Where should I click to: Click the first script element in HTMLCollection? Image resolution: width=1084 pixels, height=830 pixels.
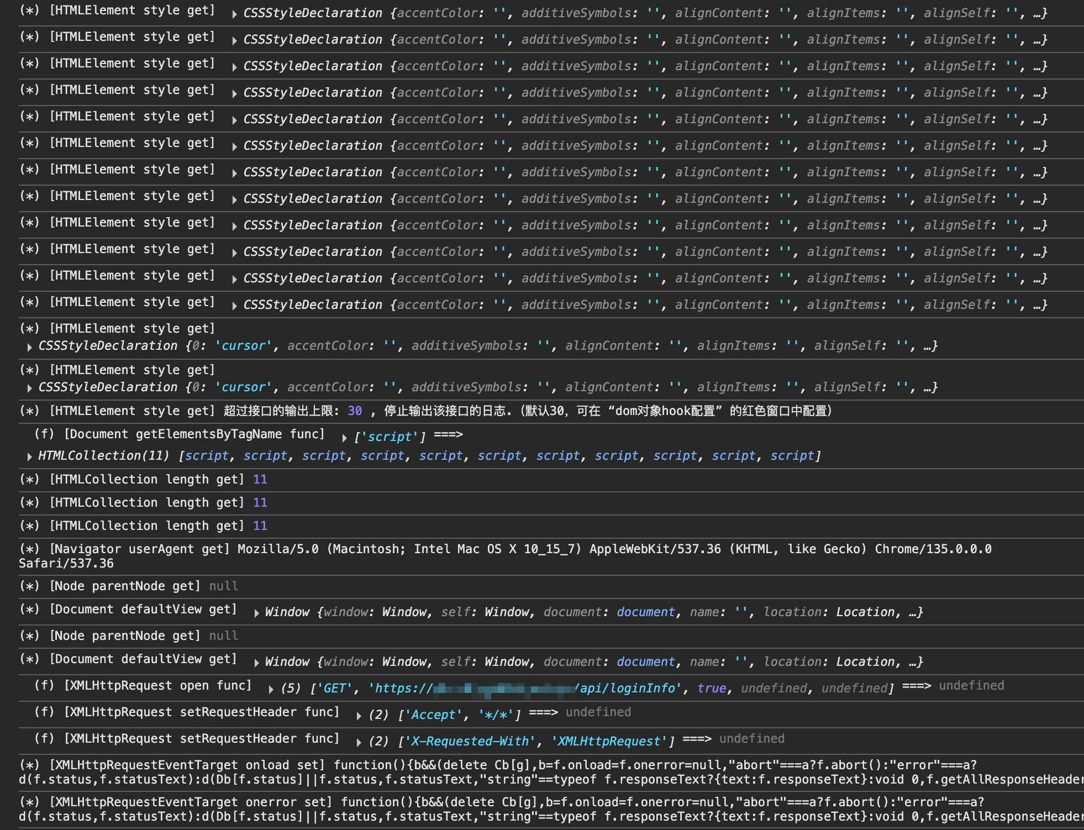click(207, 456)
